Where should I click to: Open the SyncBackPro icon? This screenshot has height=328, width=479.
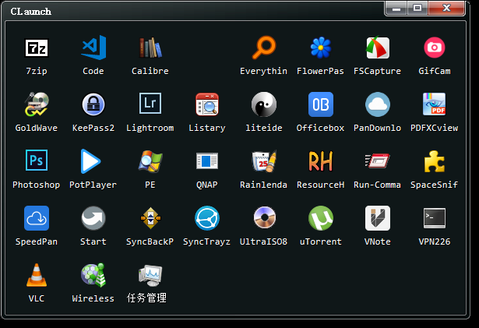tap(150, 218)
